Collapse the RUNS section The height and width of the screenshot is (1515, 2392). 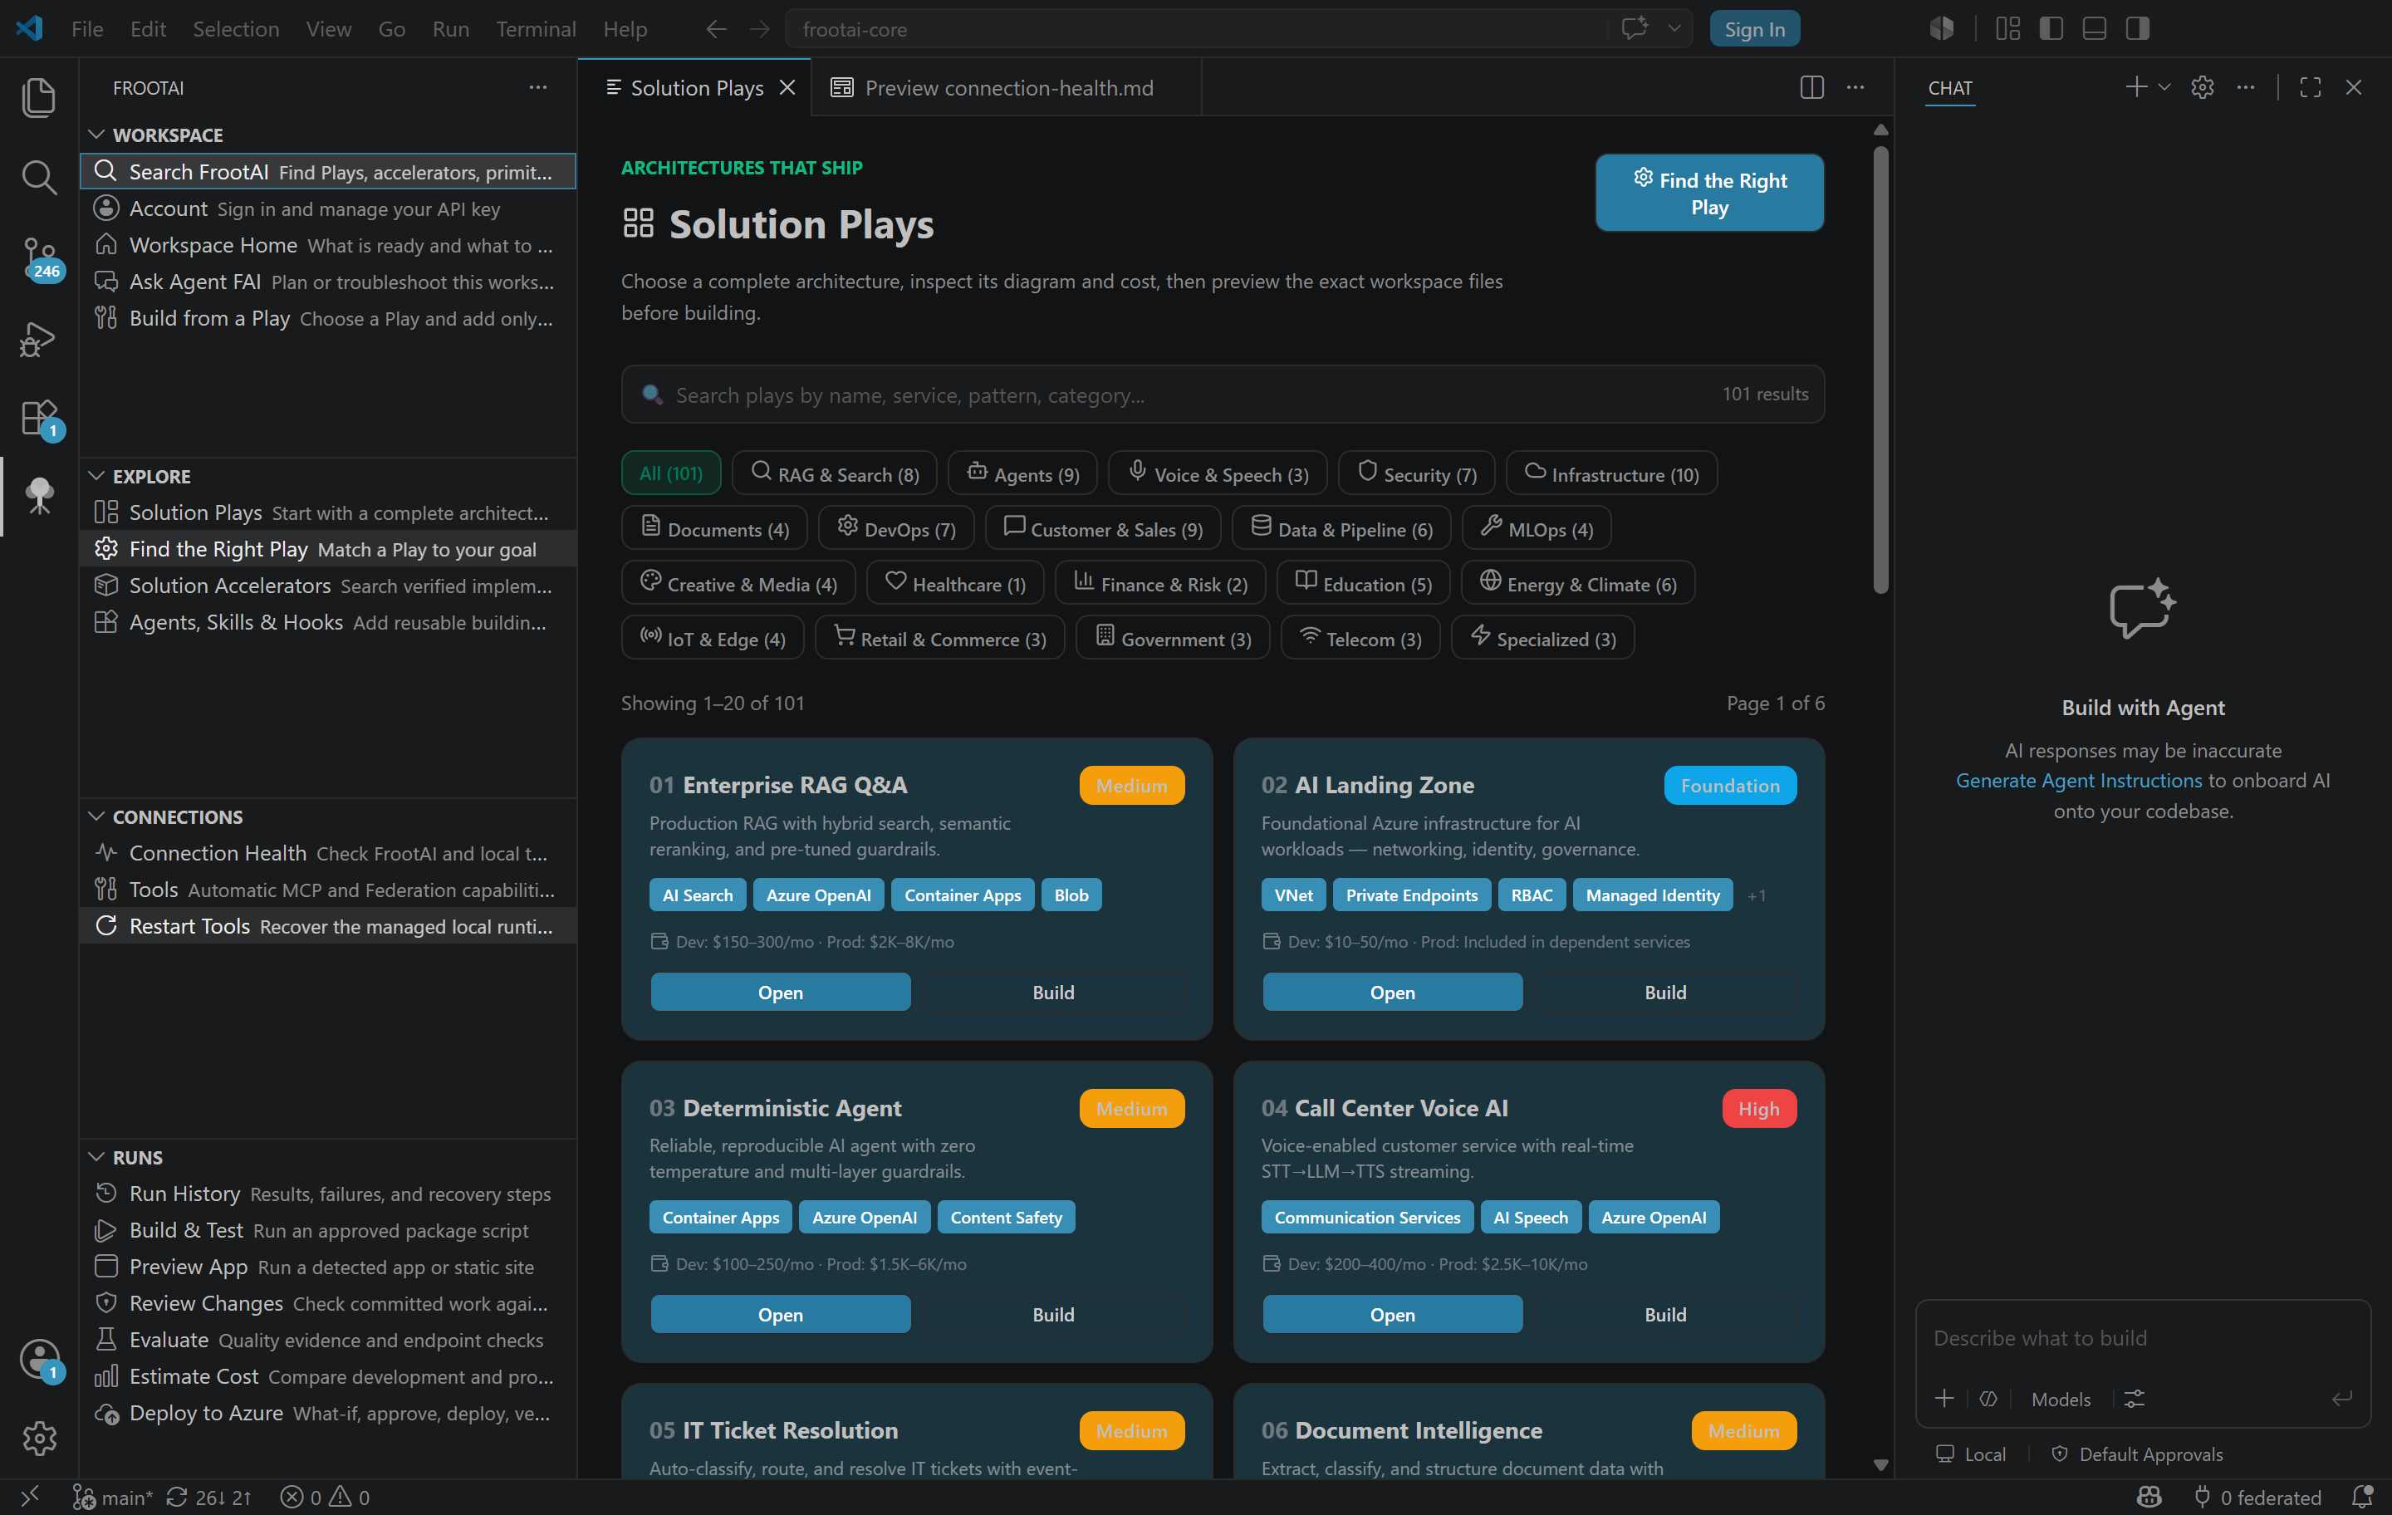click(96, 1157)
